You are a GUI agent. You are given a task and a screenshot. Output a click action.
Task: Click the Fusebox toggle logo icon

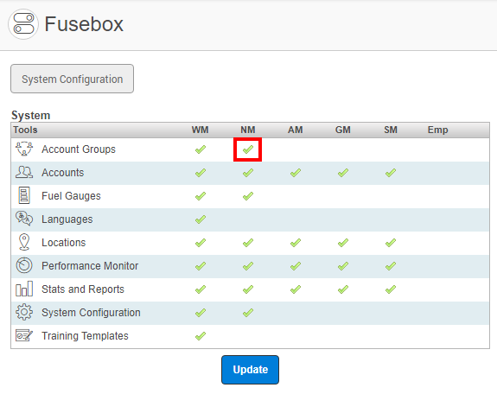click(23, 24)
